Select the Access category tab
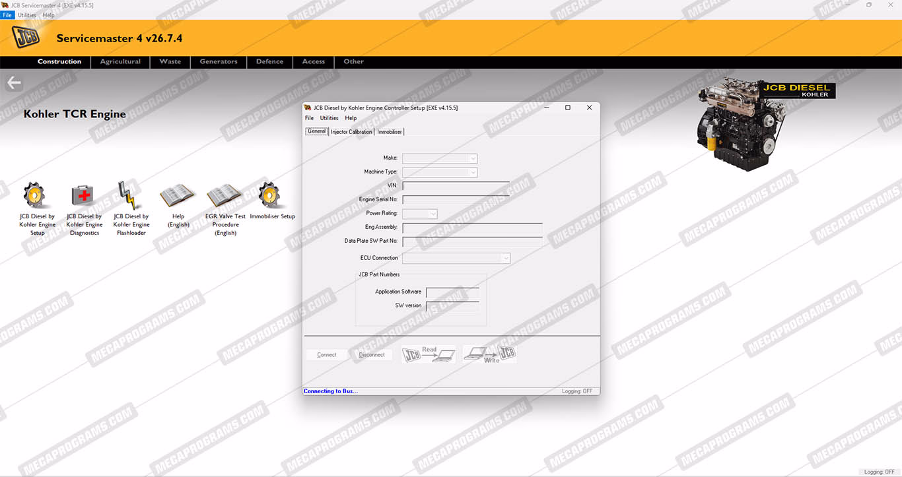The width and height of the screenshot is (902, 477). coord(314,62)
